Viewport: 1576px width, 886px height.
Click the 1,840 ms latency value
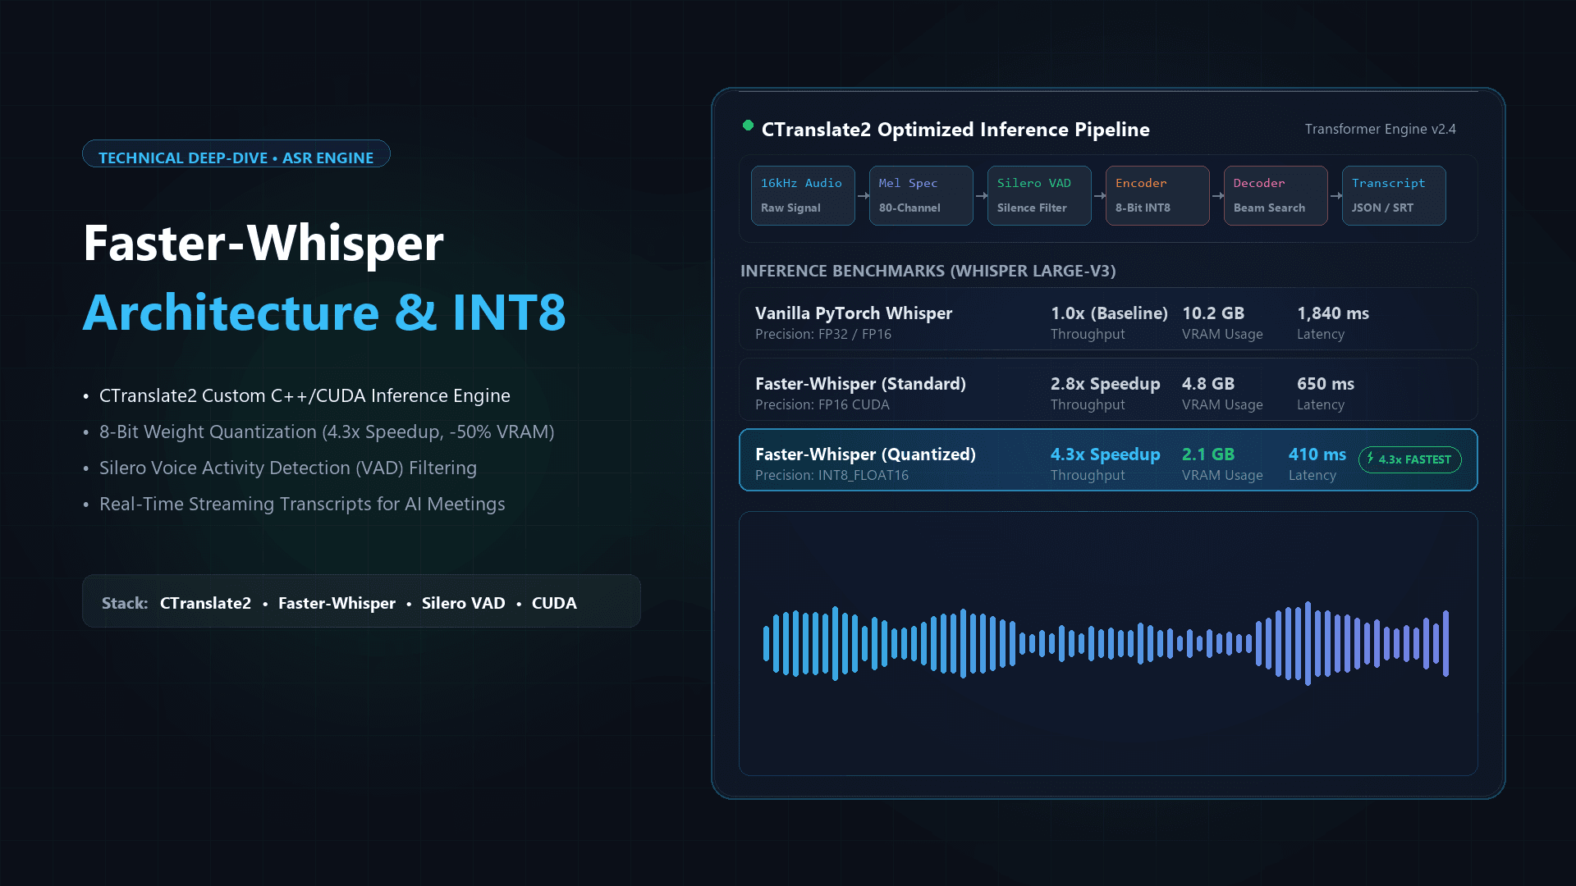1333,313
